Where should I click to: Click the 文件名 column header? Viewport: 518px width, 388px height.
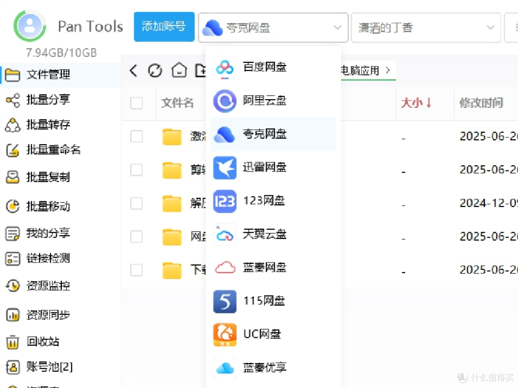coord(177,103)
